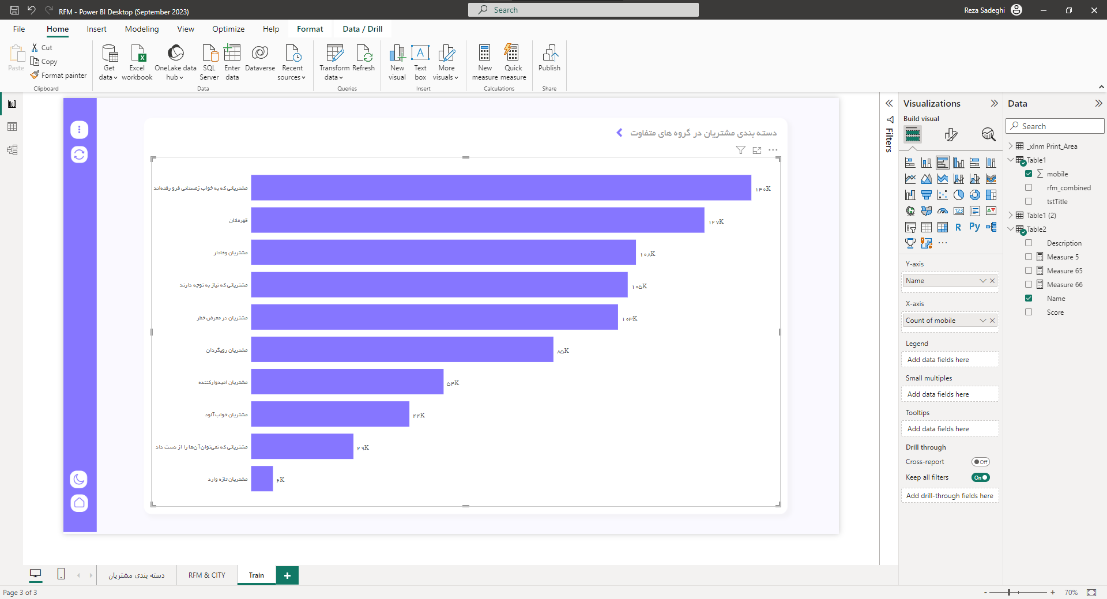Add a new report page

pos(287,575)
